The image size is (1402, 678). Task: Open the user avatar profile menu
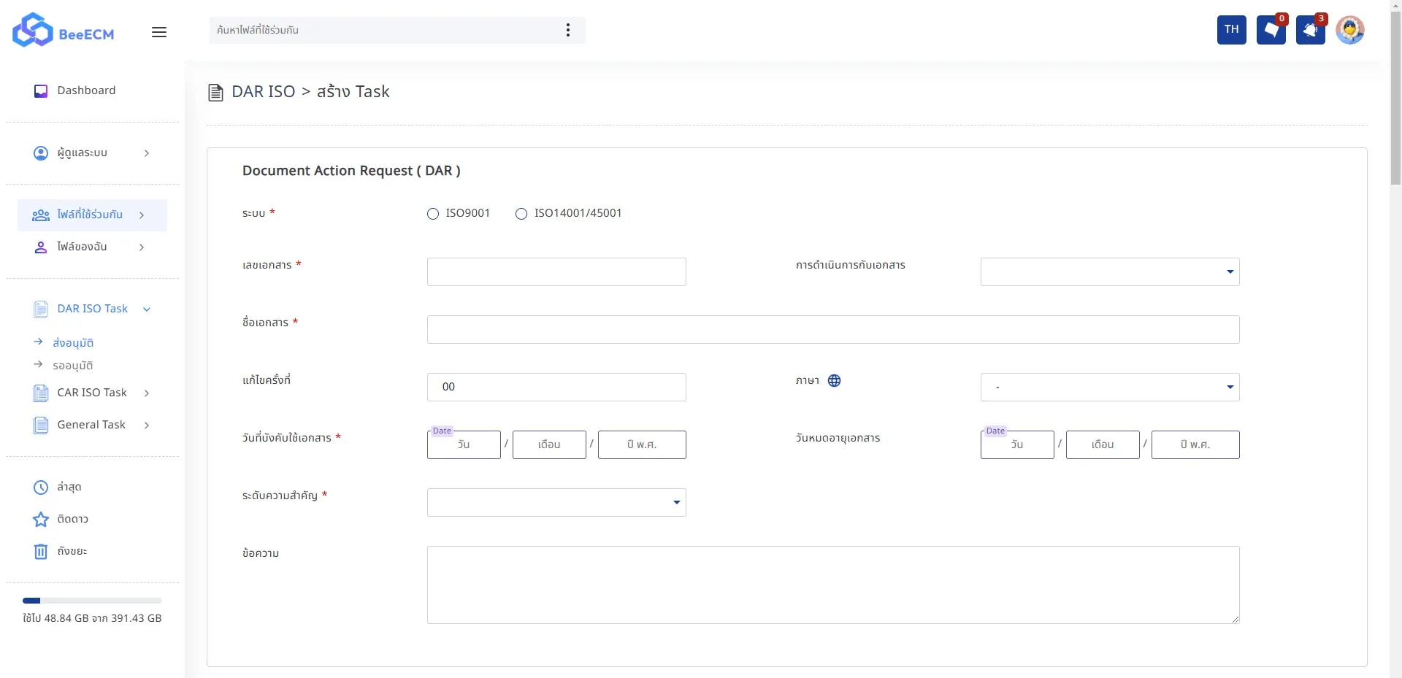coord(1349,30)
